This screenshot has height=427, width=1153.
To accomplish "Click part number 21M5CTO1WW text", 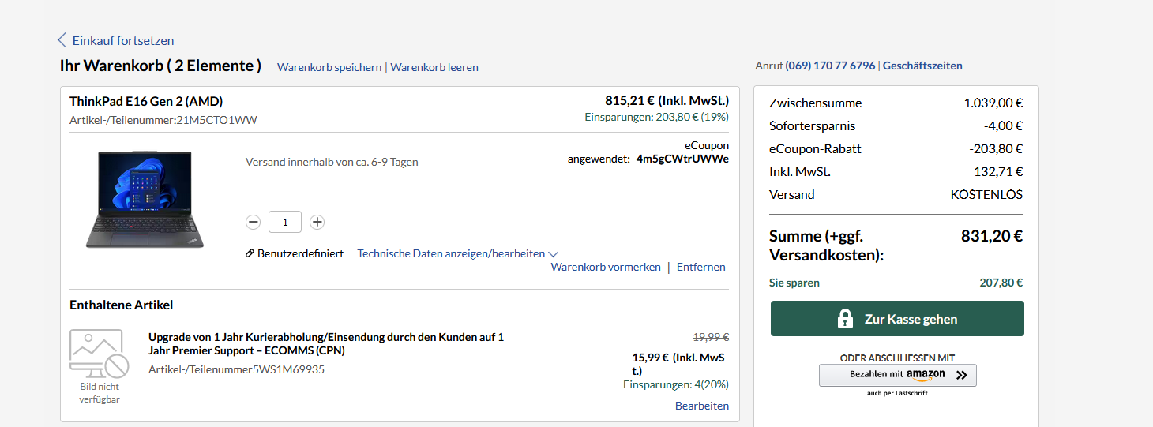I will coord(216,120).
